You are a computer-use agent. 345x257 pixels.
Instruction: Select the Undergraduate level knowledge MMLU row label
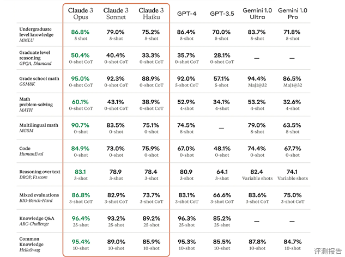(37, 35)
